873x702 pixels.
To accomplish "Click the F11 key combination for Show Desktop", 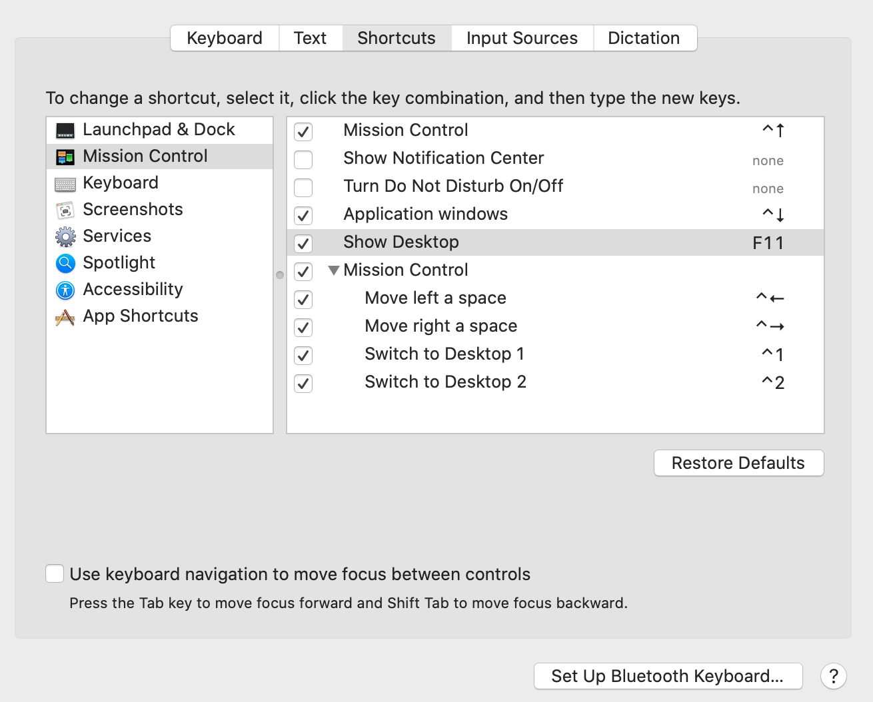I will [x=768, y=243].
